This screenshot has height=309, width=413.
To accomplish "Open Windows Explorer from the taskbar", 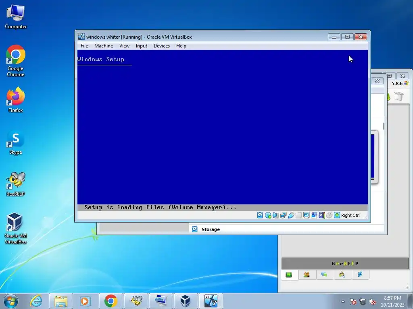I will pyautogui.click(x=61, y=301).
